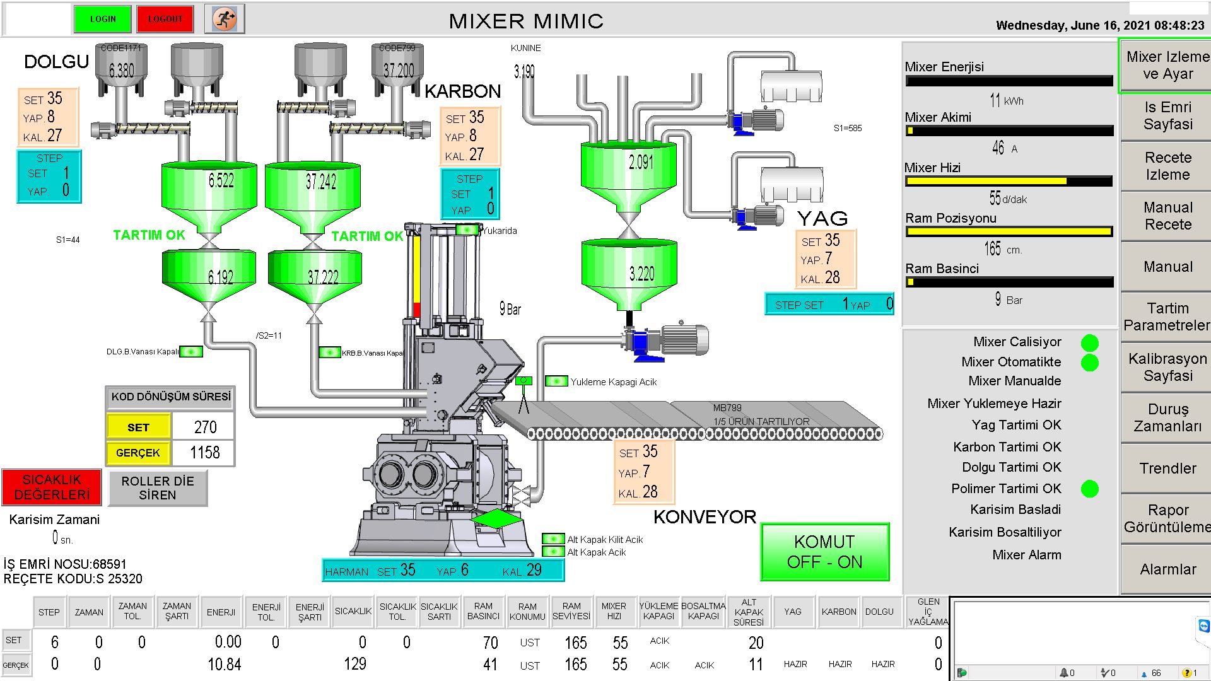Click the Mixer Otomatikte status lamp
Viewport: 1211px width, 681px height.
click(x=1089, y=363)
